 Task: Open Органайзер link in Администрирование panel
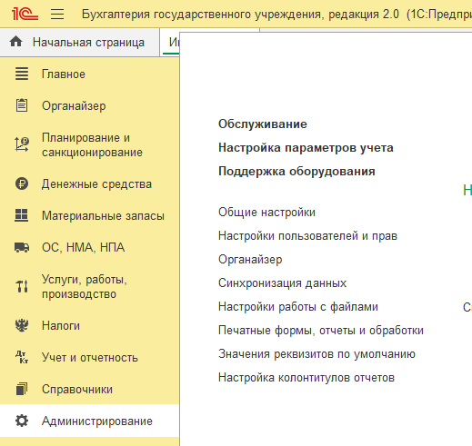click(250, 260)
